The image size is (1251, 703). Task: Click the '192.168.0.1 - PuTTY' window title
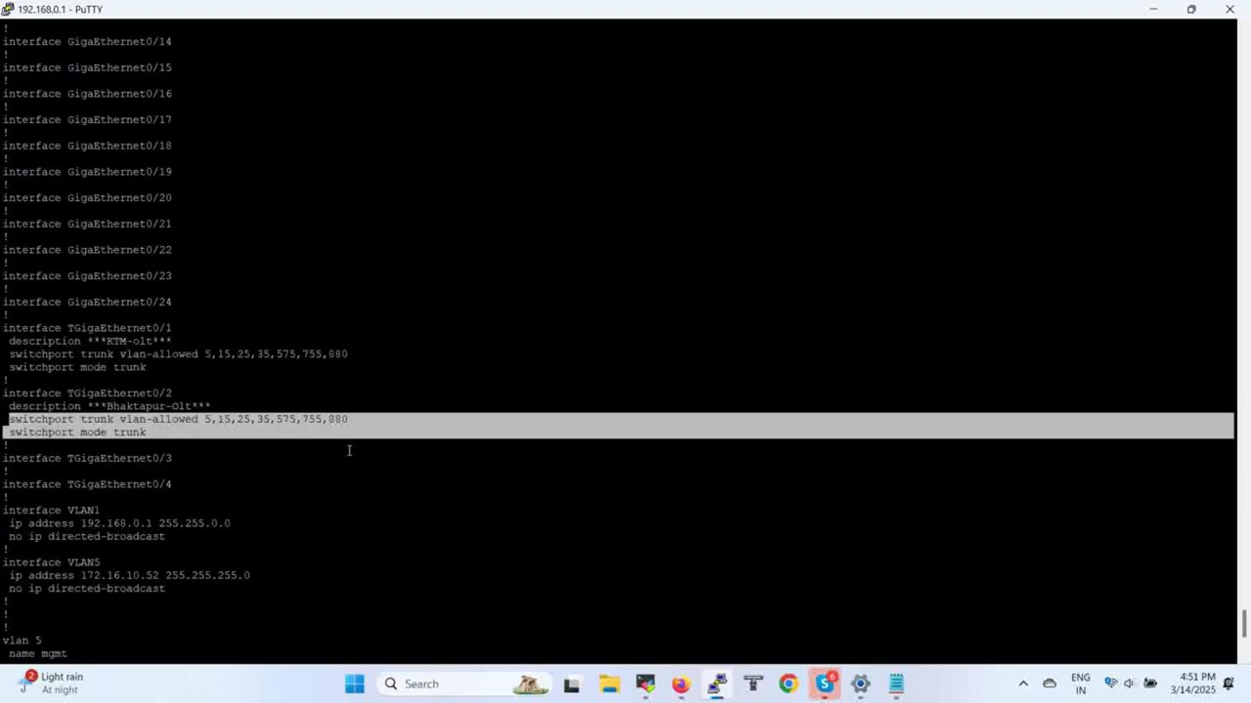coord(61,9)
